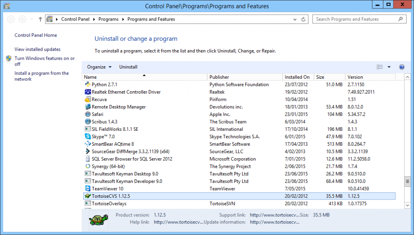Screen dimensions: 414x235
Task: Click the scrollbar up arrow
Action: click(x=408, y=77)
